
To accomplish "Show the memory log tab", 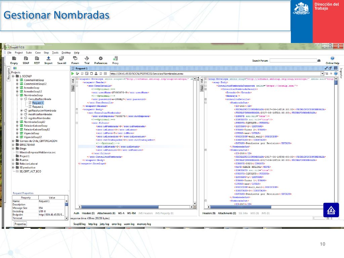I will [x=144, y=224].
